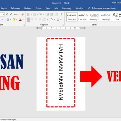Open Text Effects and Typography icon

click(x=8, y=20)
